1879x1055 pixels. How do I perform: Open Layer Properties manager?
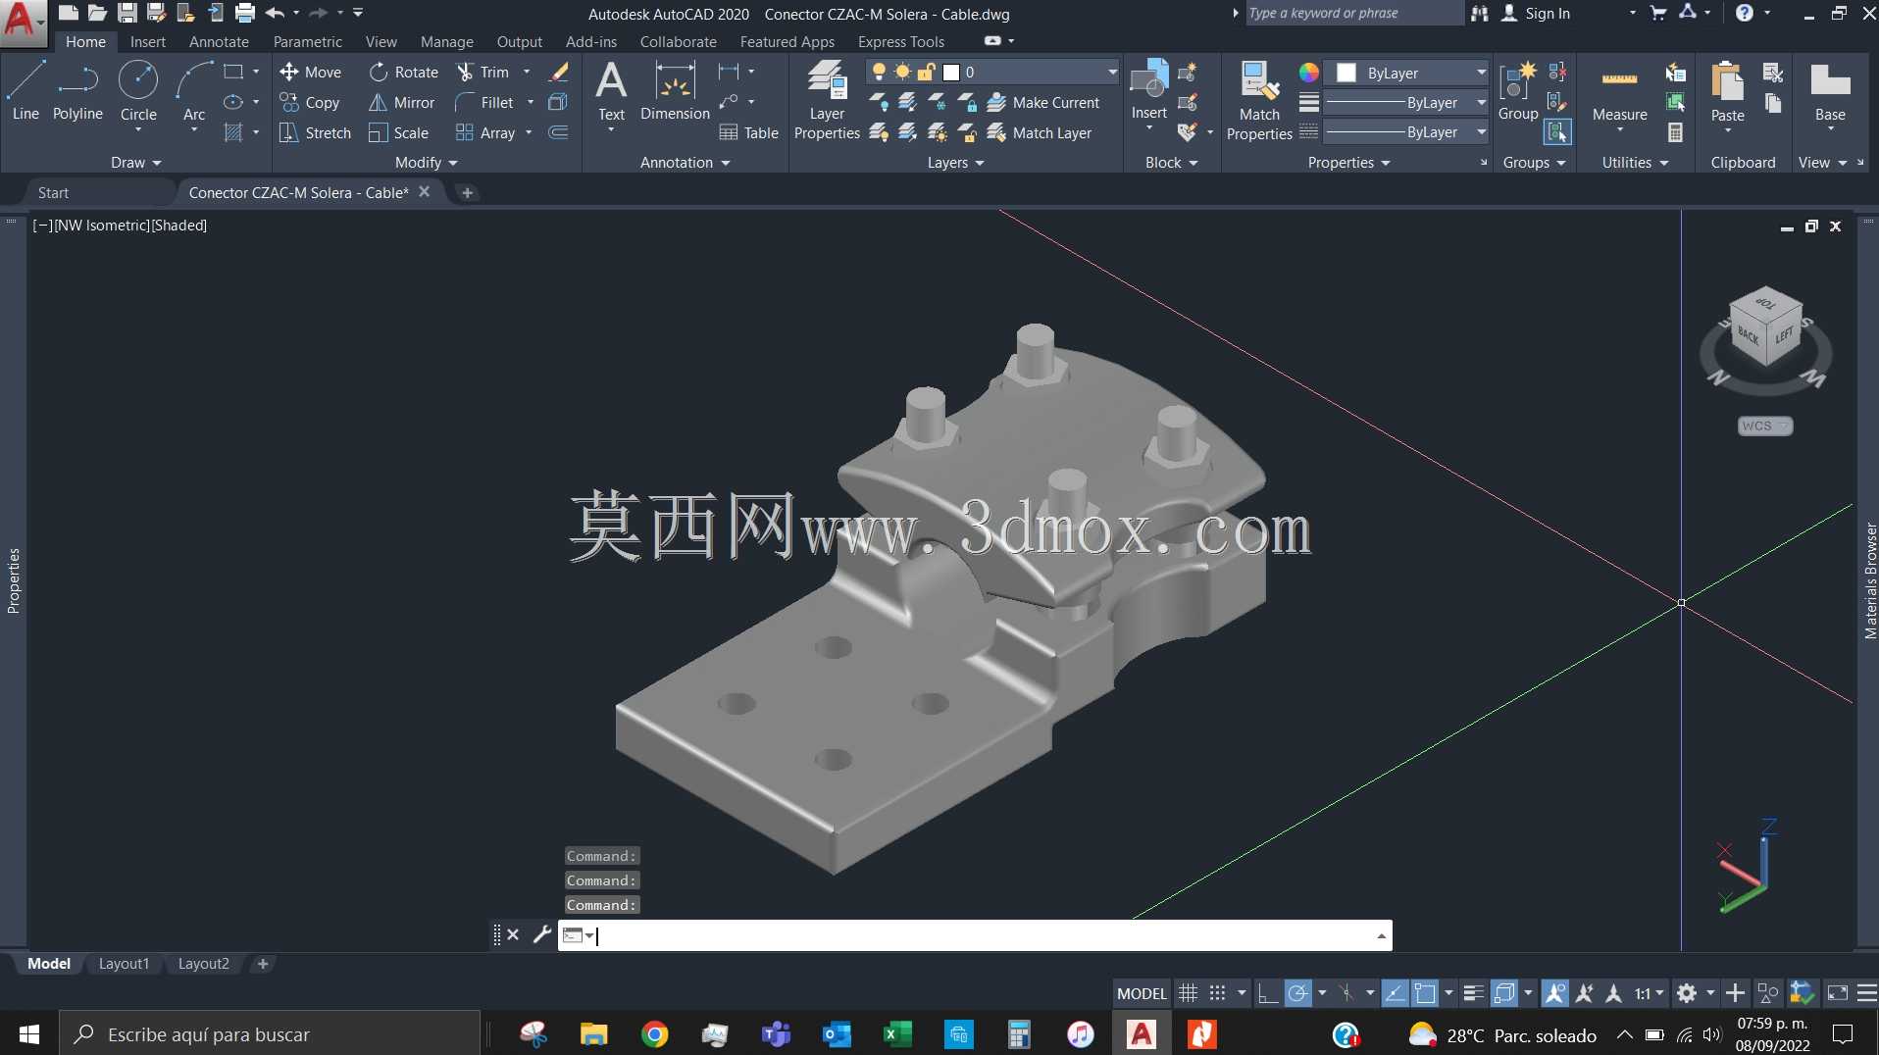pyautogui.click(x=827, y=100)
